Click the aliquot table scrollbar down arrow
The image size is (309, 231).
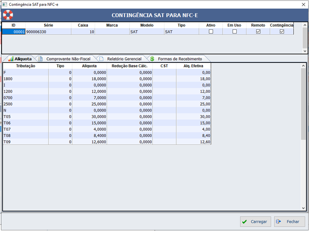(x=304, y=208)
